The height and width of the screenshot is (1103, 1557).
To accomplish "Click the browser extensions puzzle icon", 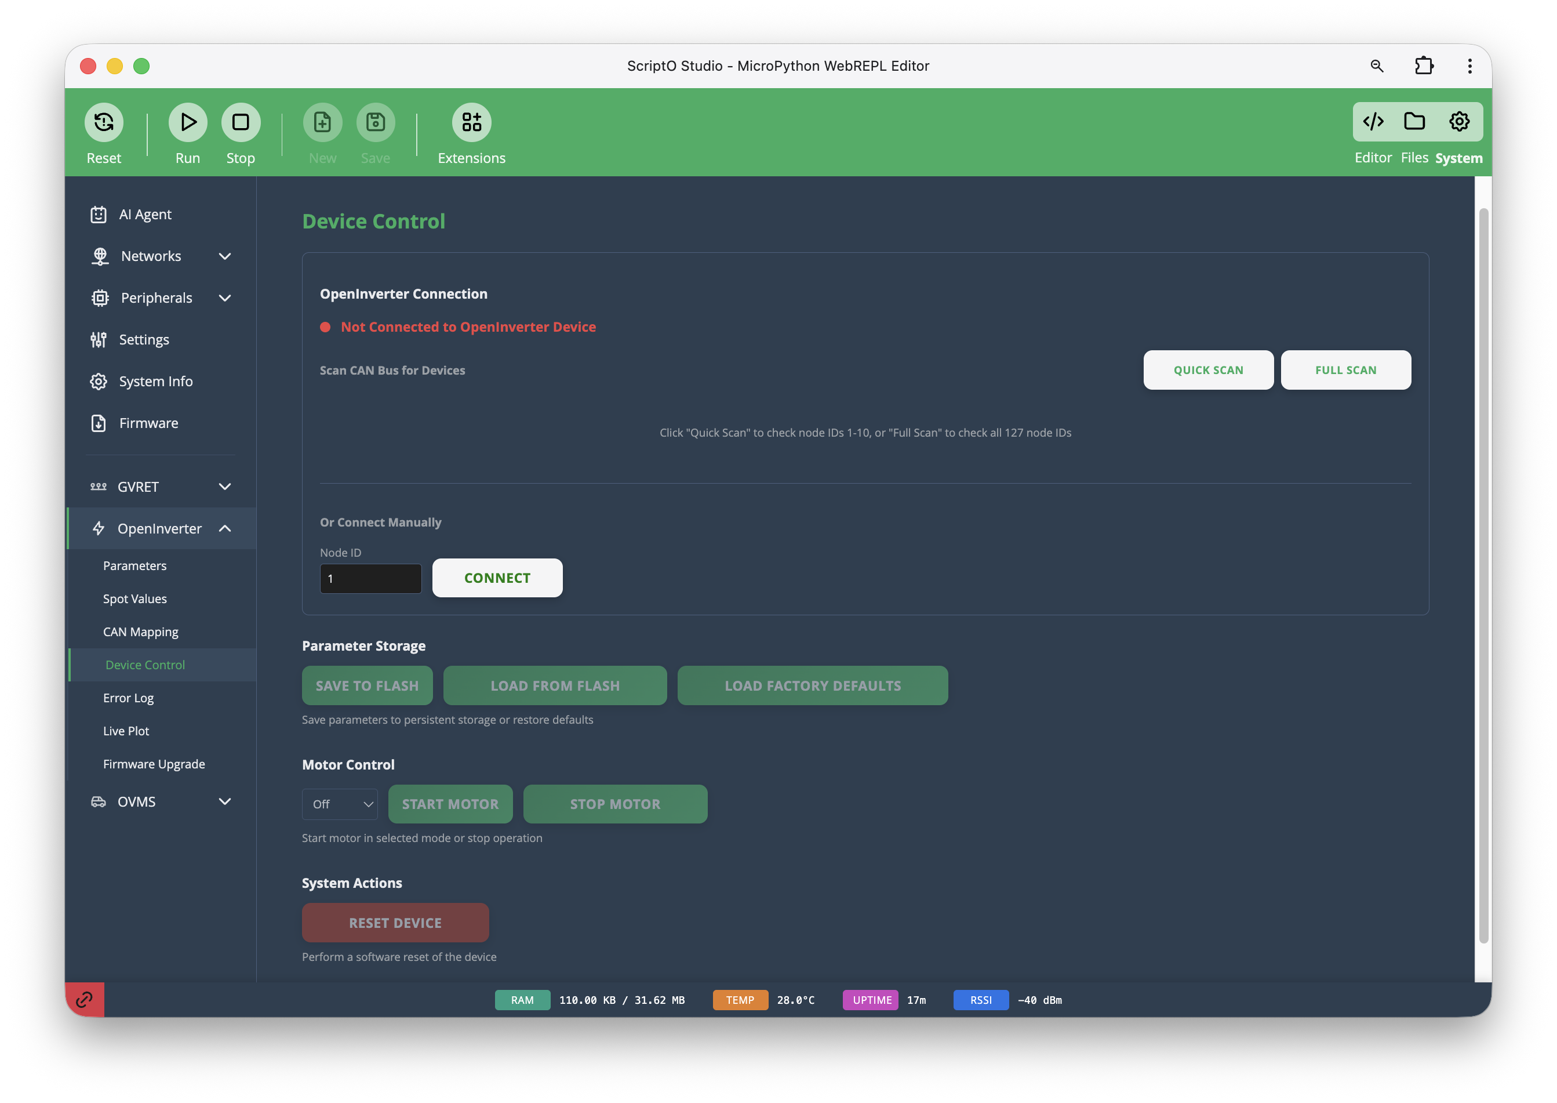I will [1423, 66].
